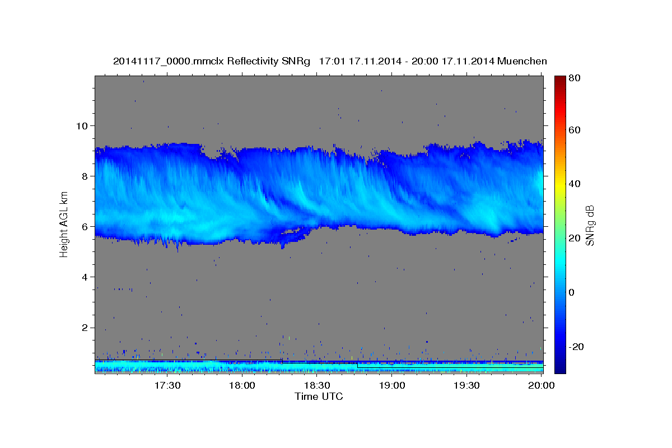Click the 19:00 time tick label
This screenshot has height=448, width=672.
(392, 385)
